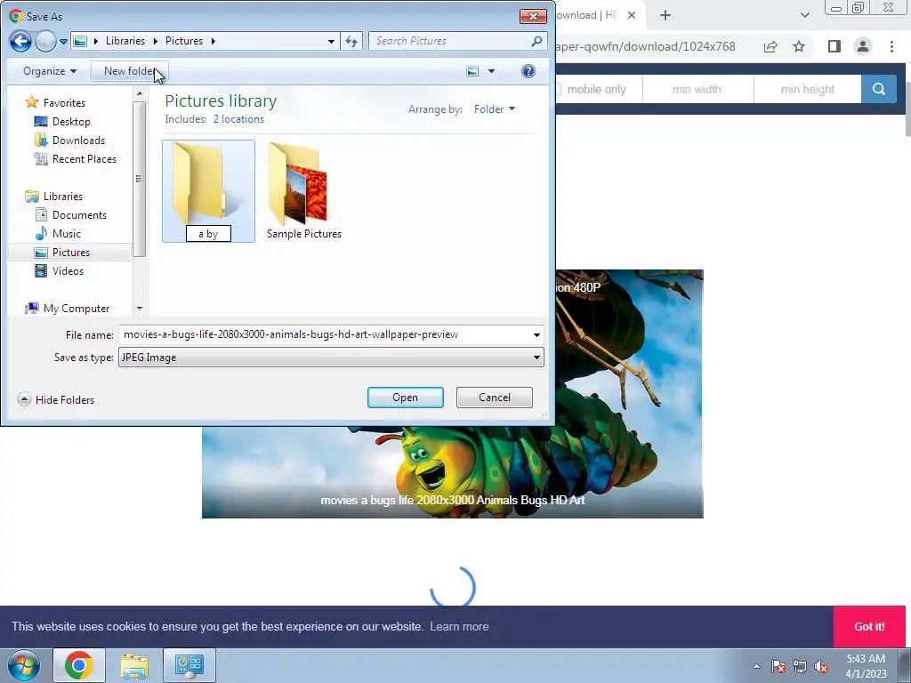Create a New folder
The height and width of the screenshot is (683, 911).
[x=130, y=71]
